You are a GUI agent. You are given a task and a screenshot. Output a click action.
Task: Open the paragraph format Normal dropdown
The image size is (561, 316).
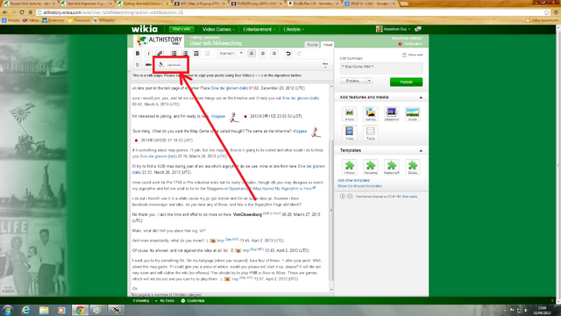coord(231,54)
